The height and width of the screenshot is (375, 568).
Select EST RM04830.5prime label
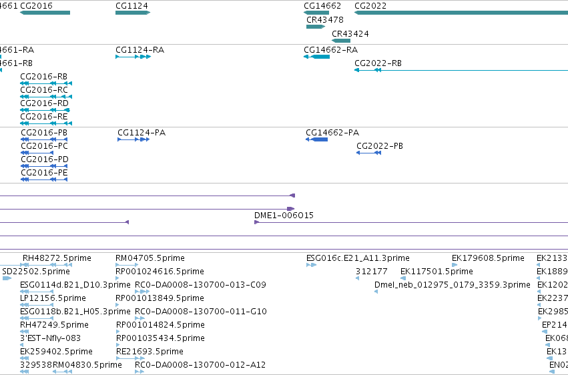(87, 365)
